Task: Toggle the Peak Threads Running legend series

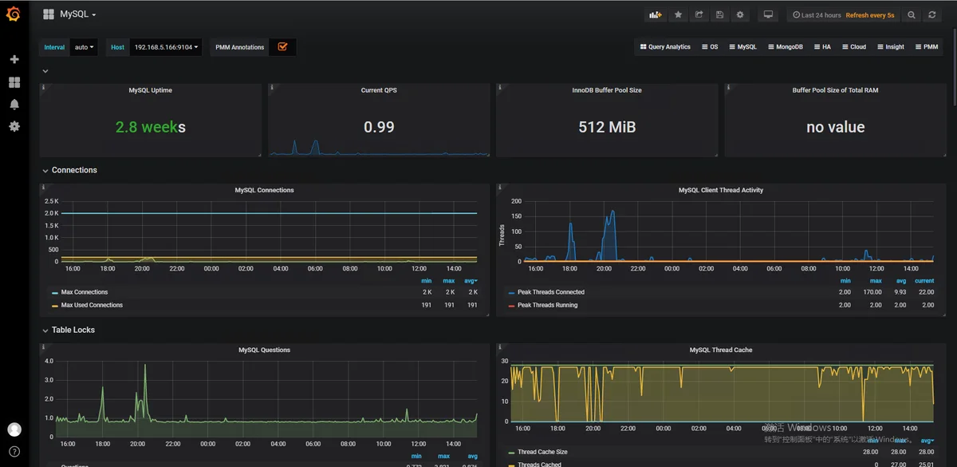Action: tap(547, 305)
